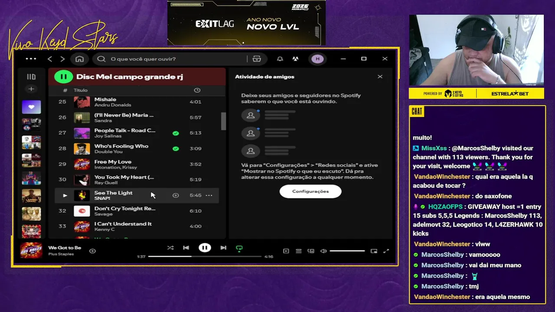Enter full screen with expand icon

386,251
